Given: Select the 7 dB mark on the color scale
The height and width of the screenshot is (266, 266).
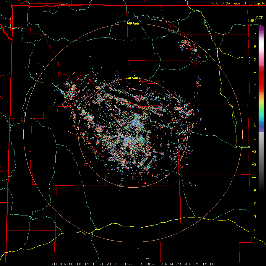Looking at the screenshot, I should click(255, 33).
